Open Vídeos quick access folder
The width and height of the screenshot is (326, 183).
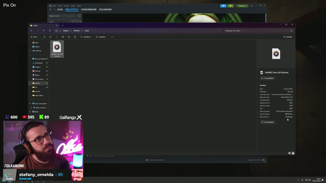[36, 75]
